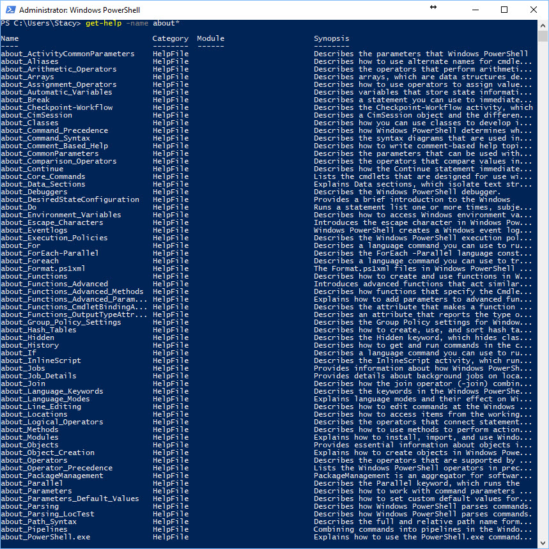Click the scrollbar up arrow
549x549 pixels.
pos(543,25)
